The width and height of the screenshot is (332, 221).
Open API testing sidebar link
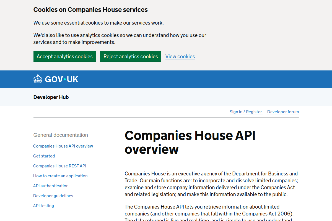(43, 206)
